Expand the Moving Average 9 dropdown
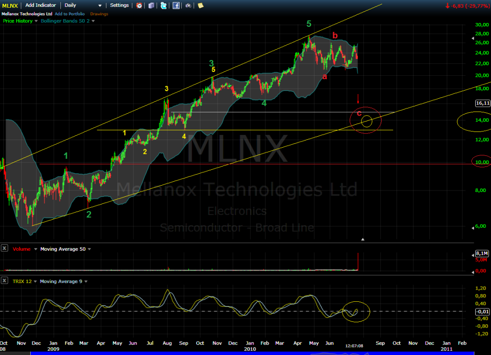 click(x=87, y=281)
